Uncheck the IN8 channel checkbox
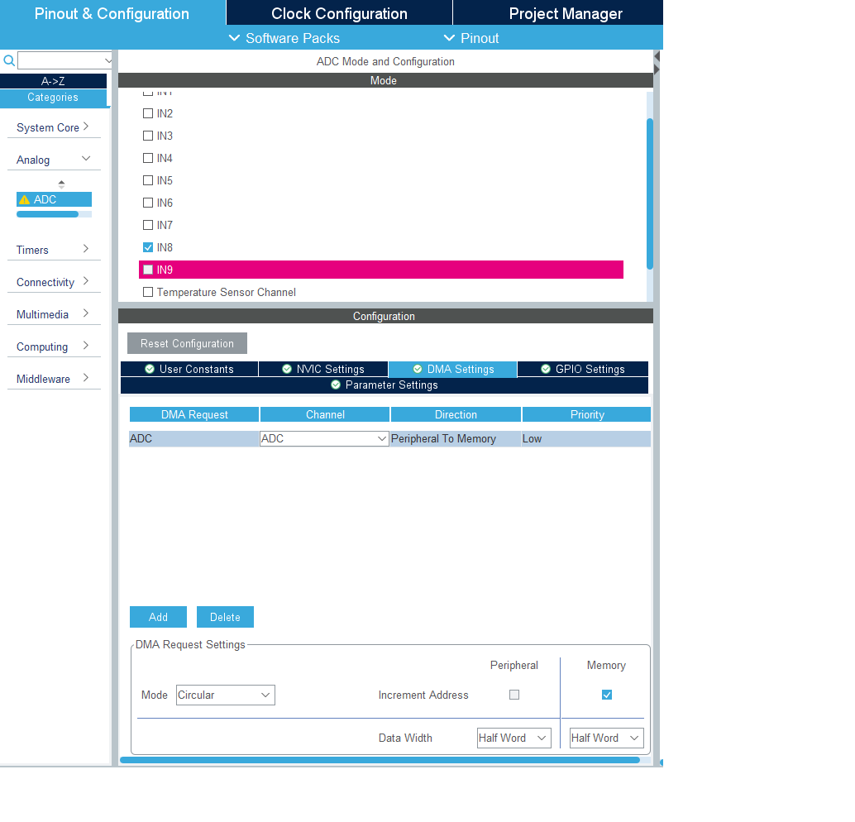Viewport: 855px width, 822px height. coord(148,247)
